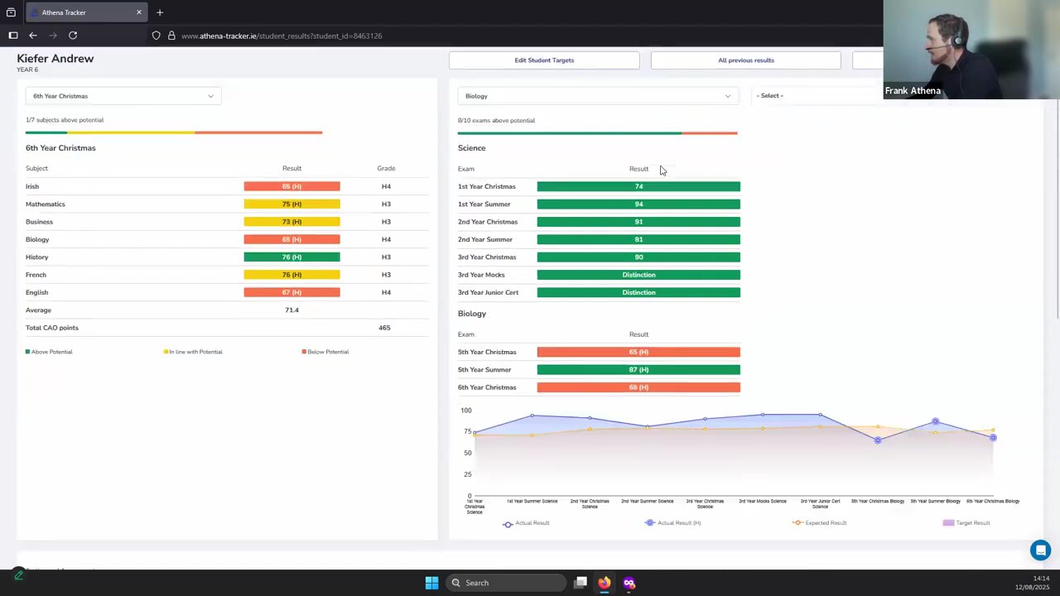Screen dimensions: 1060x596
Task: Click the green pen icon at bottom-left
Action: [18, 575]
